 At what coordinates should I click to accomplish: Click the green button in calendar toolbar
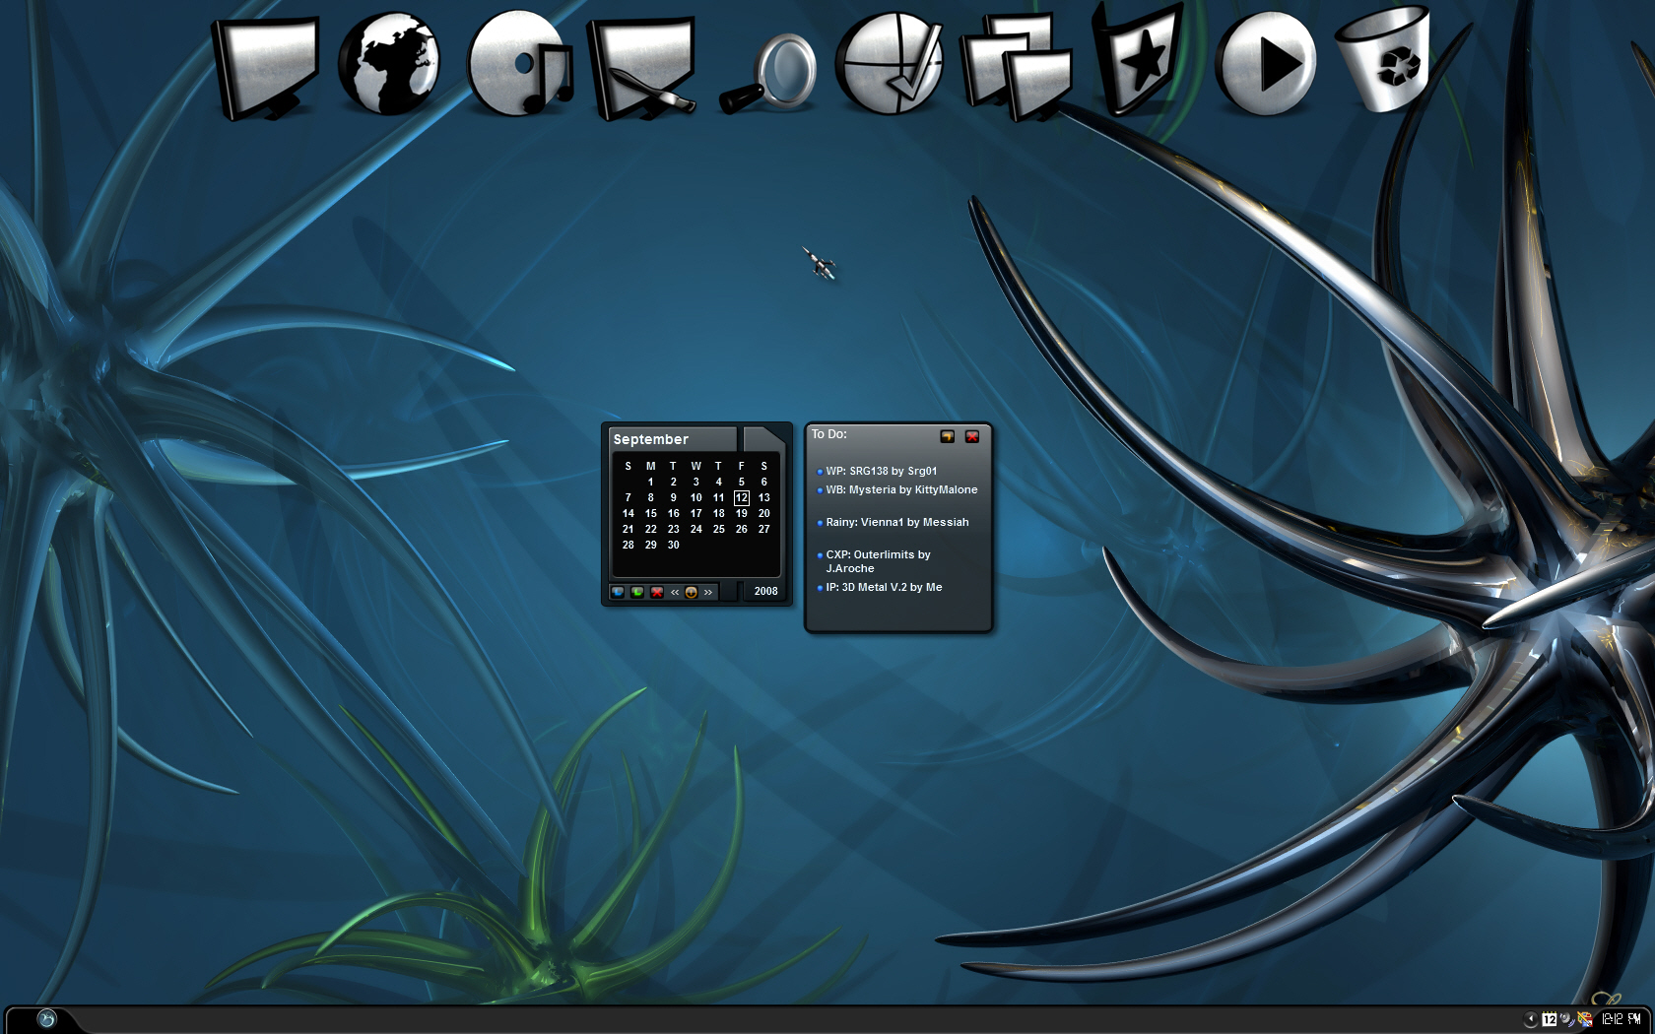coord(637,592)
